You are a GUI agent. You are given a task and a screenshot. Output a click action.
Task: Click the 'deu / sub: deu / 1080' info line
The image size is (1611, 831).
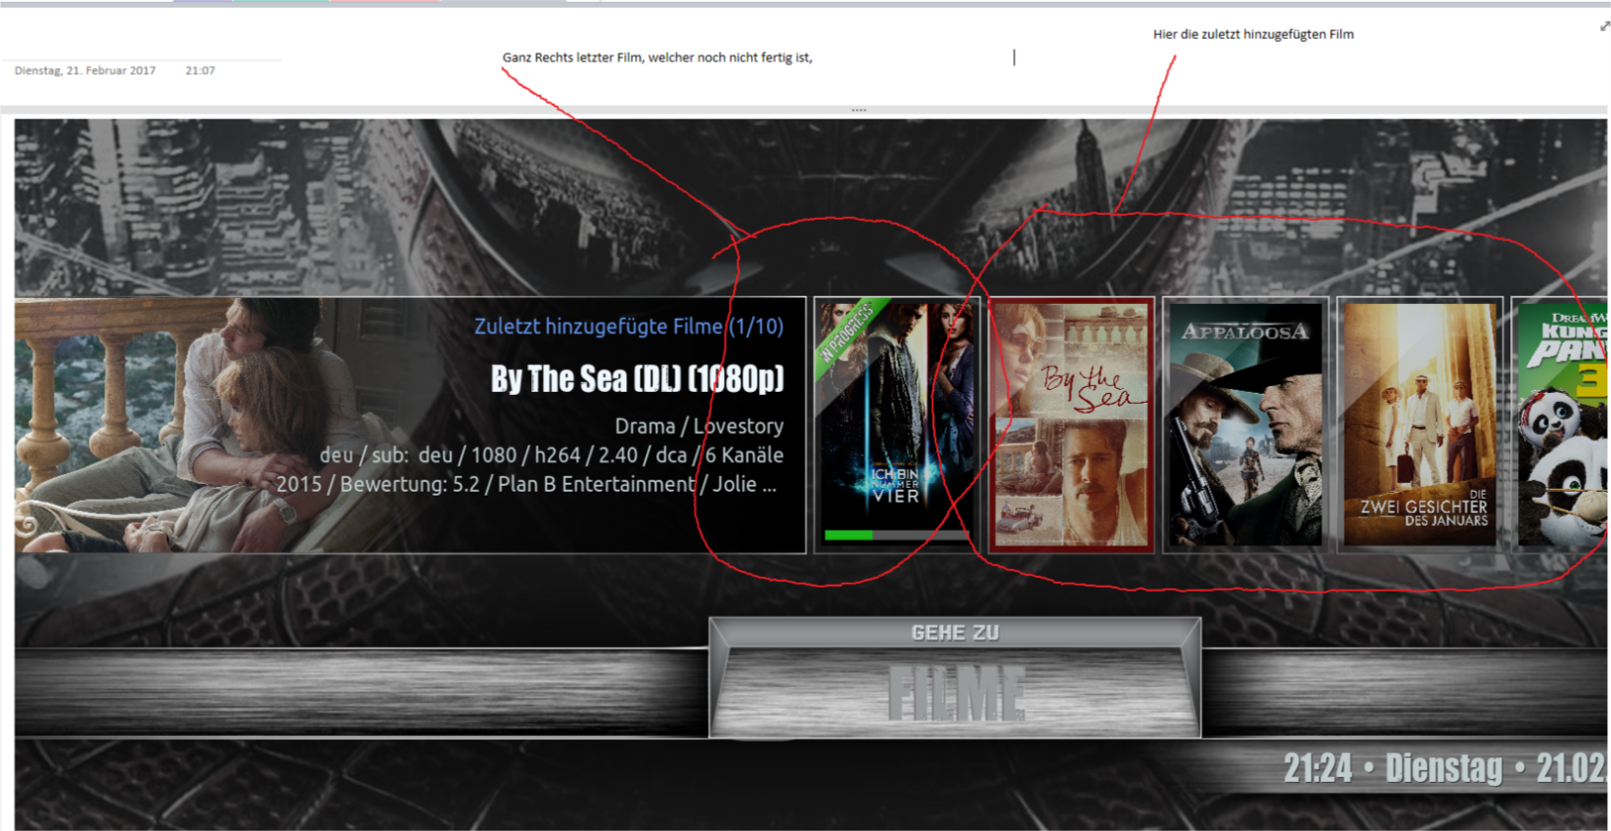pos(552,456)
